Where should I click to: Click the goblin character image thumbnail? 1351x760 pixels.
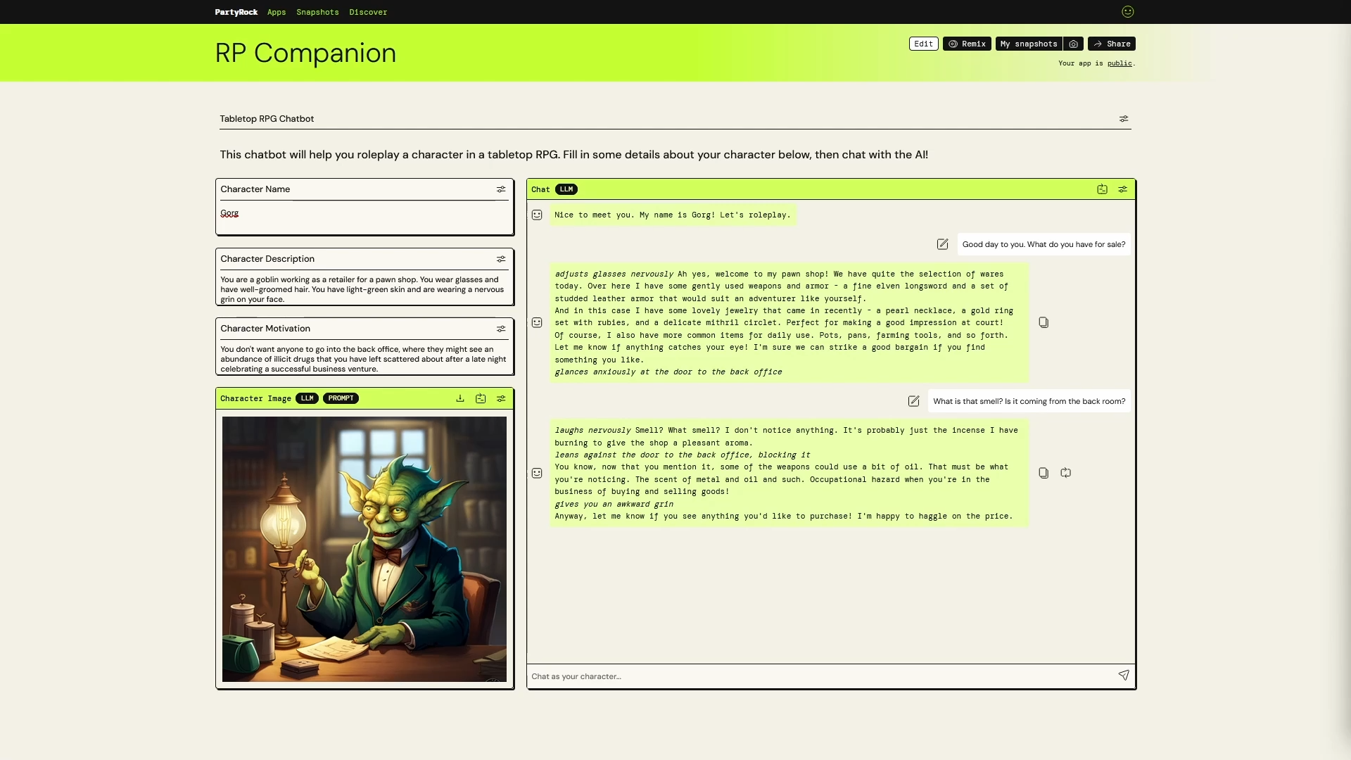[x=364, y=549]
